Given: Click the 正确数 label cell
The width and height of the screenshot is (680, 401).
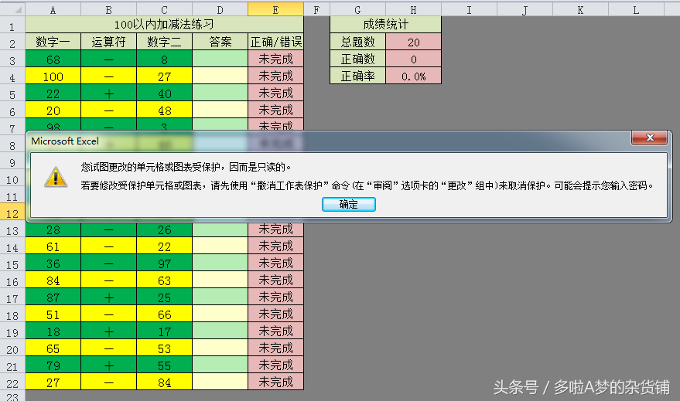Looking at the screenshot, I should (357, 59).
